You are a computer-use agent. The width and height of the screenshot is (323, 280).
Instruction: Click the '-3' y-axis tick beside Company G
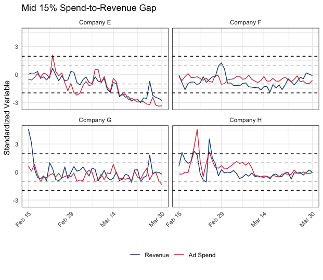click(16, 201)
